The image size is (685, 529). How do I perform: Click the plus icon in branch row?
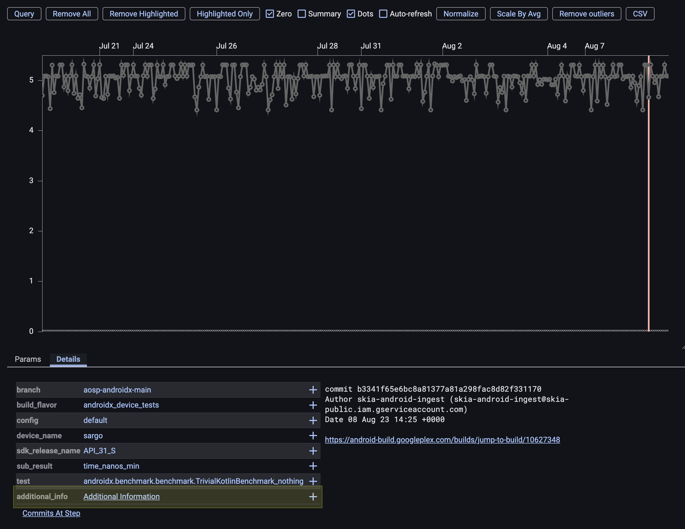[x=313, y=390]
